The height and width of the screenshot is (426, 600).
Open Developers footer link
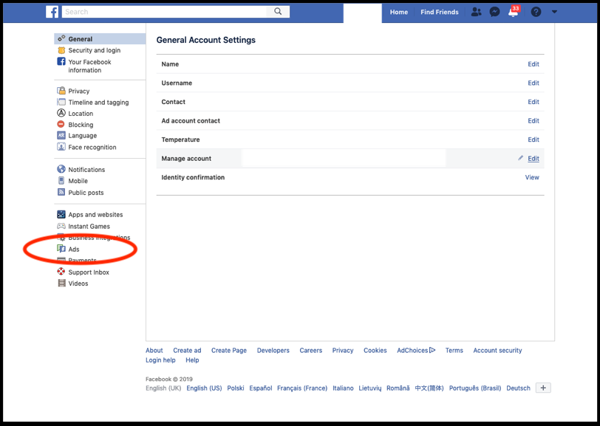click(x=273, y=350)
